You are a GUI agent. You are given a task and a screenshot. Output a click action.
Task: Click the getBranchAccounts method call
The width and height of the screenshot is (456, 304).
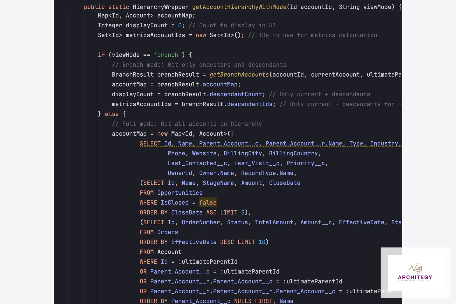(x=239, y=74)
